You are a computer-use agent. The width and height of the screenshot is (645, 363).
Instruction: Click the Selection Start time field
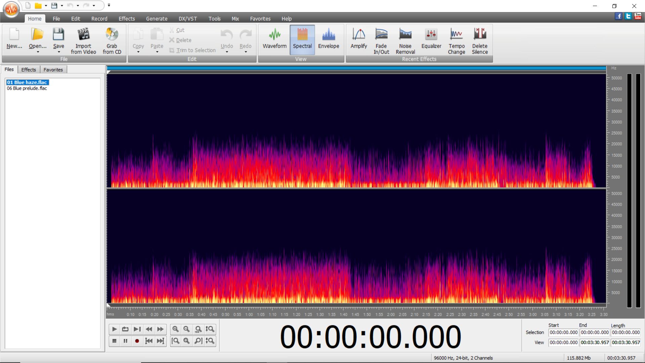coord(563,332)
